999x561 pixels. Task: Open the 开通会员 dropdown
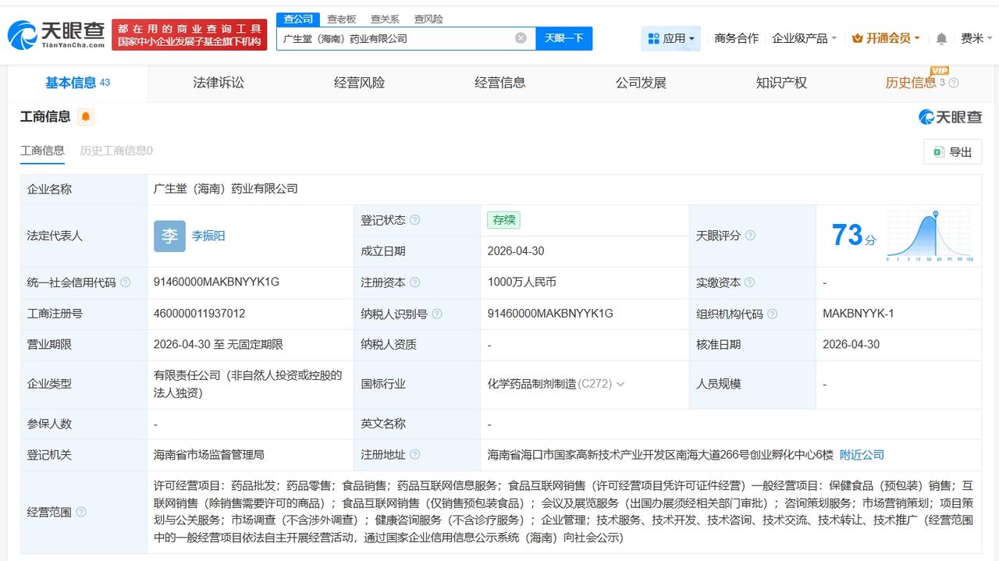886,38
